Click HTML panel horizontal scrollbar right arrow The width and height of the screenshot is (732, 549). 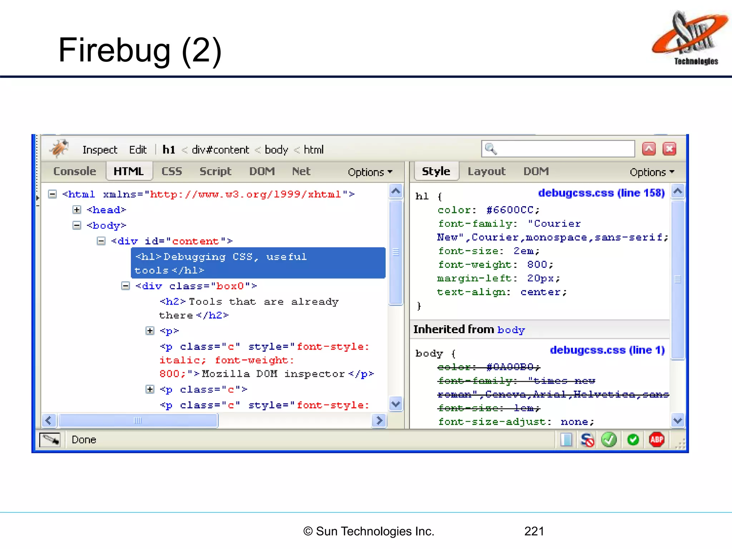pos(379,420)
